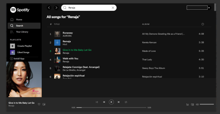
Task: Click the Runaway song title
Action: pos(68,33)
